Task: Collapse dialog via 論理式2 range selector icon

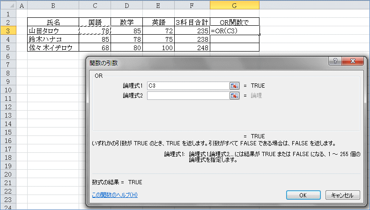Action: [234, 96]
